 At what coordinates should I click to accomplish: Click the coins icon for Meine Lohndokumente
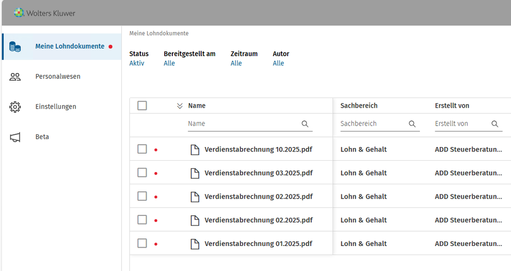(15, 46)
